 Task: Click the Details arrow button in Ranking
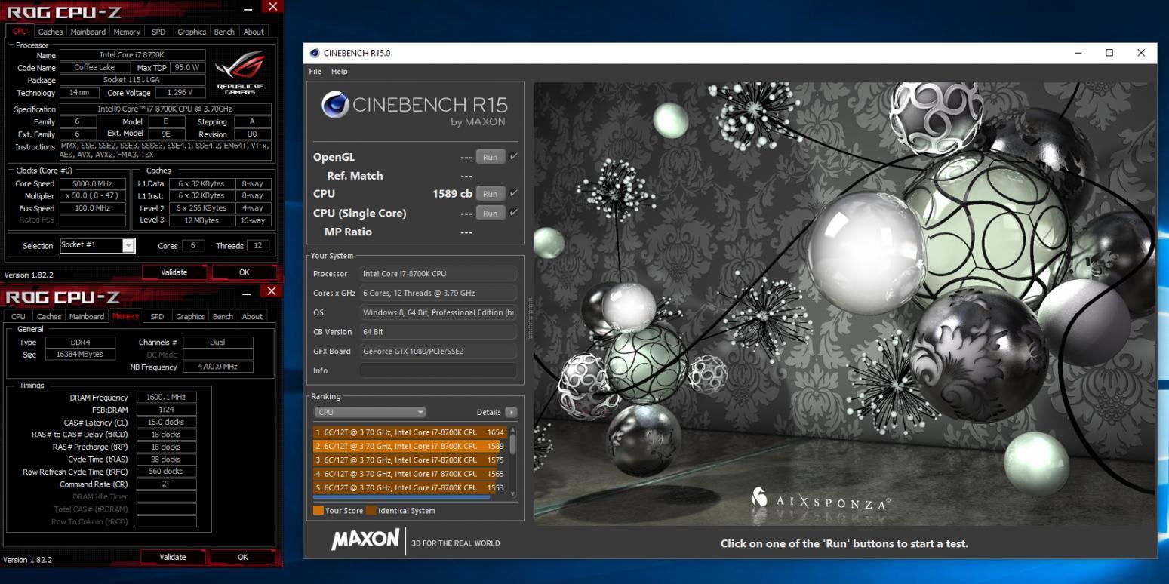(511, 413)
